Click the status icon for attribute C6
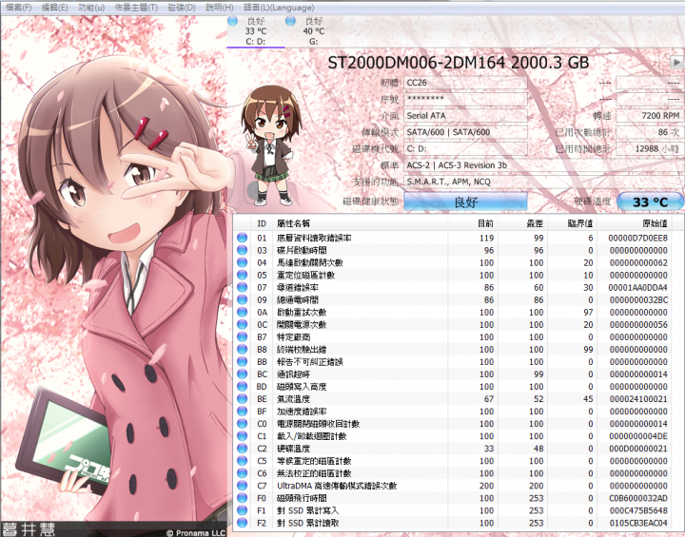 coord(242,472)
